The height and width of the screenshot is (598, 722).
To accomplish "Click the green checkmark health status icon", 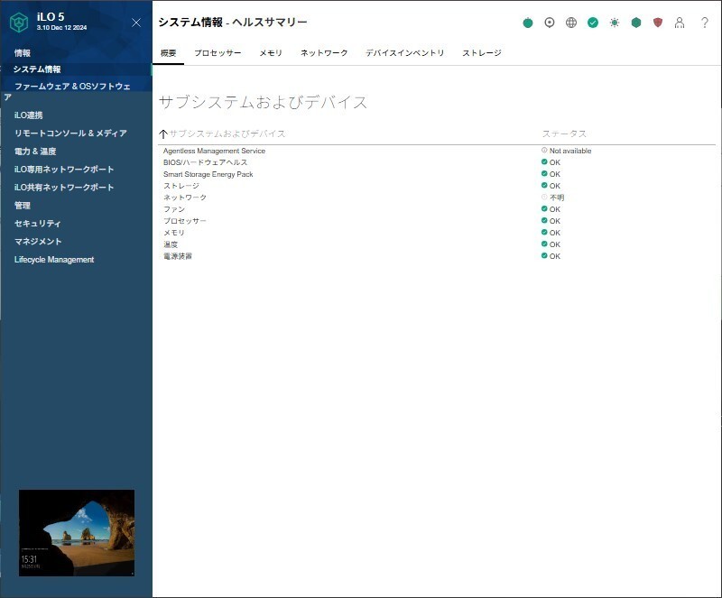I will pyautogui.click(x=593, y=23).
